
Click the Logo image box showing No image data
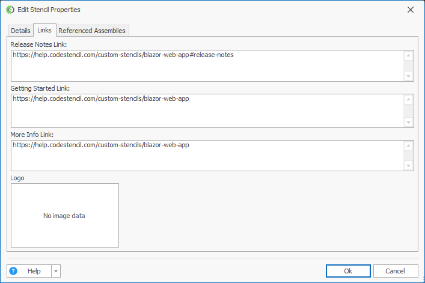[65, 215]
